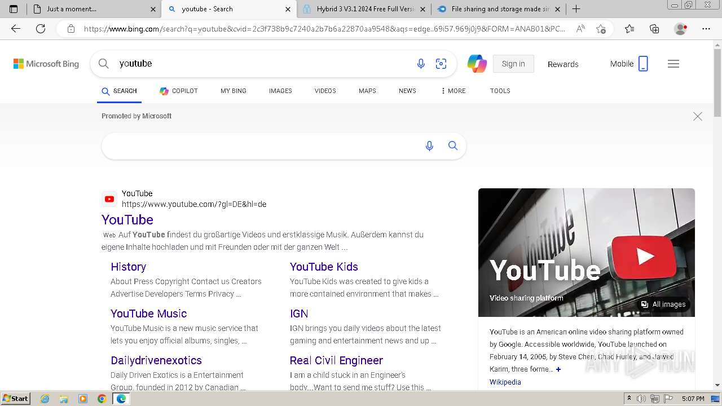Reload the page with refresh icon
The height and width of the screenshot is (406, 722).
[x=41, y=29]
